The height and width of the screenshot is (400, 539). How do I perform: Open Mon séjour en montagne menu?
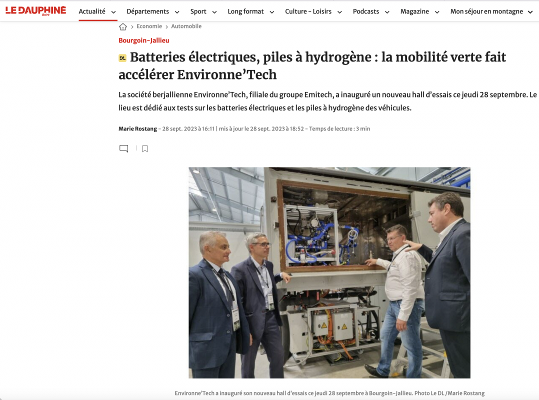coord(486,11)
